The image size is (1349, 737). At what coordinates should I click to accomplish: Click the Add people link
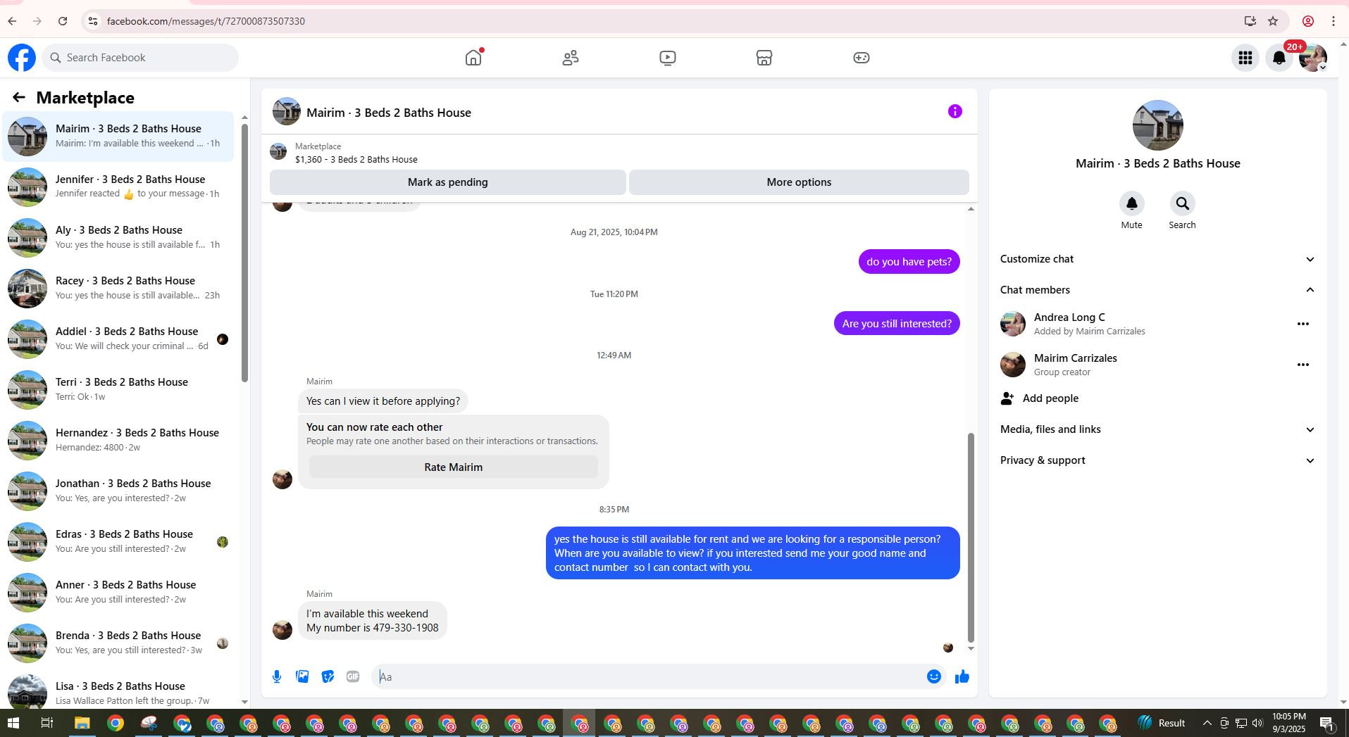point(1050,398)
